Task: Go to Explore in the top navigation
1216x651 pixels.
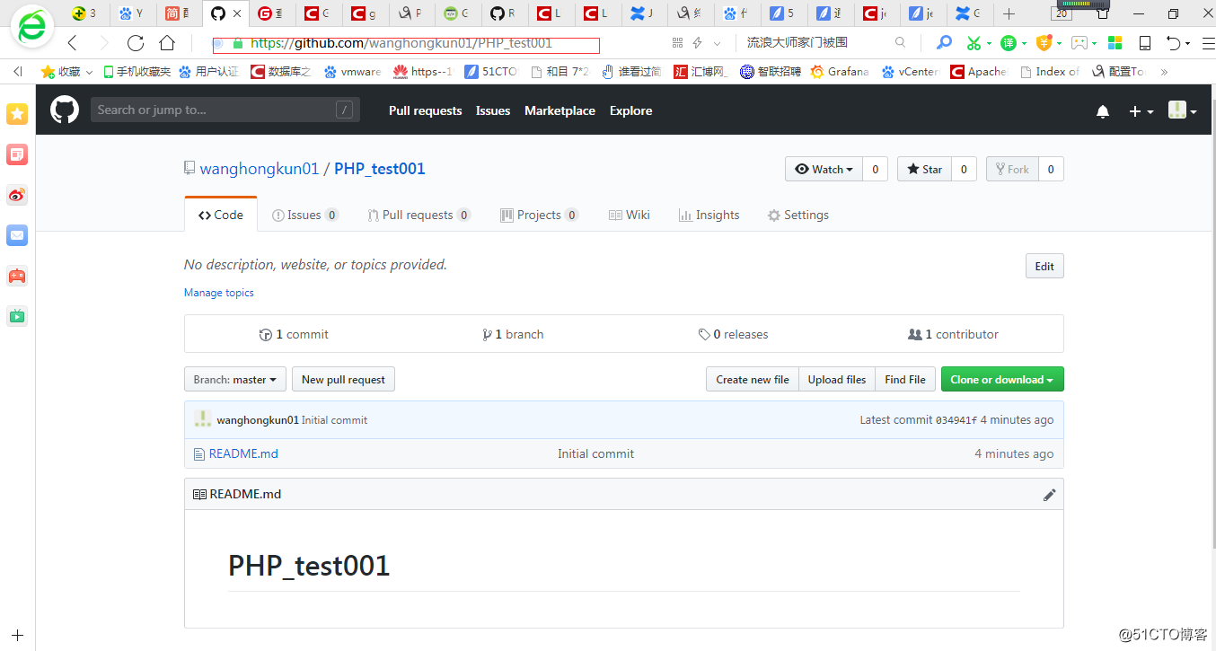Action: [631, 110]
